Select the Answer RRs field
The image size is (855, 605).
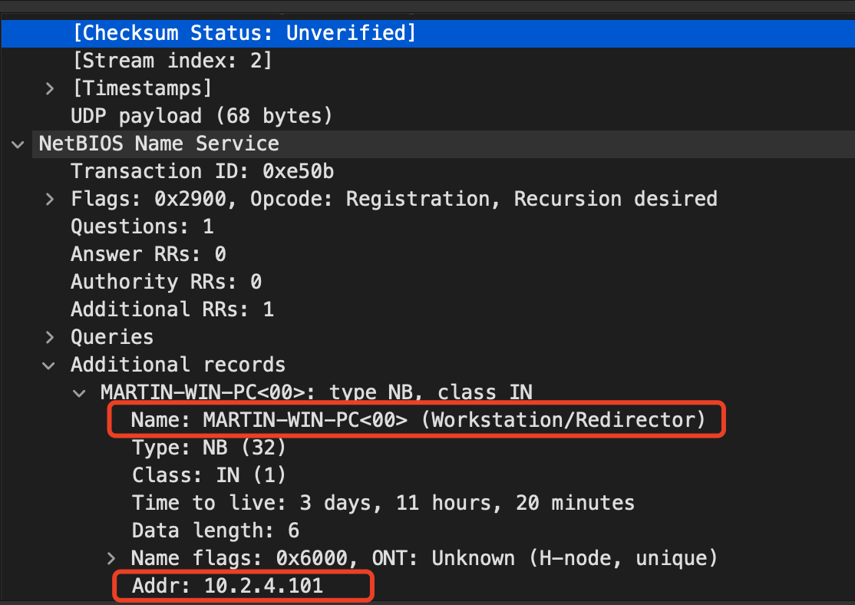point(147,253)
